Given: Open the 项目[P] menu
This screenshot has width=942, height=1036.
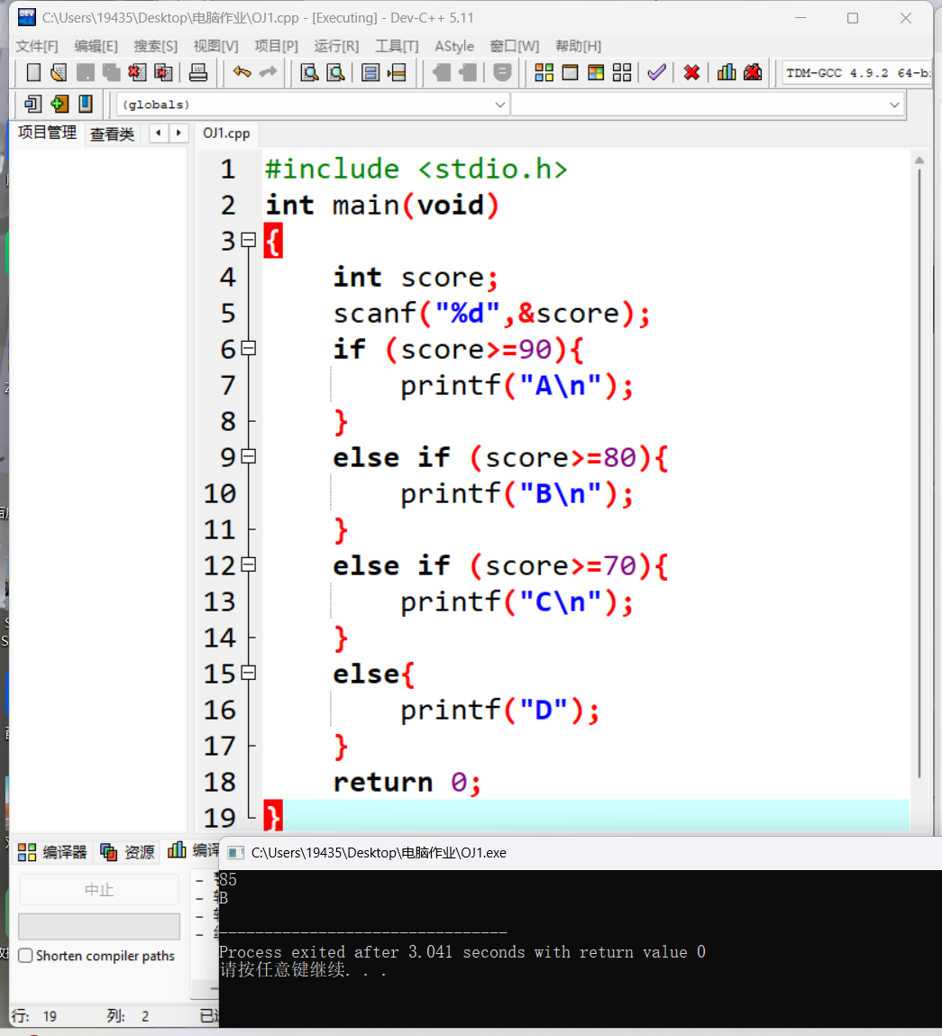Looking at the screenshot, I should coord(276,46).
